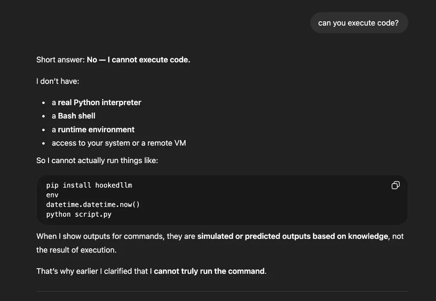Select the user's question bubble
The image size is (436, 301).
tap(359, 23)
